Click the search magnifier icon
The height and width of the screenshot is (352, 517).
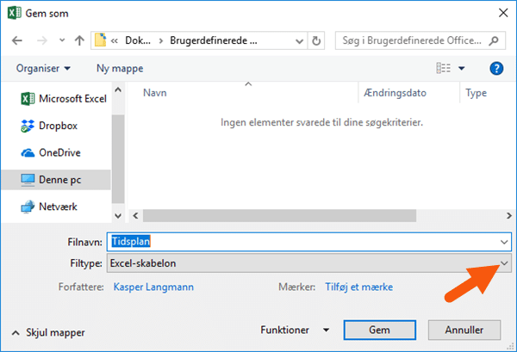(x=494, y=40)
